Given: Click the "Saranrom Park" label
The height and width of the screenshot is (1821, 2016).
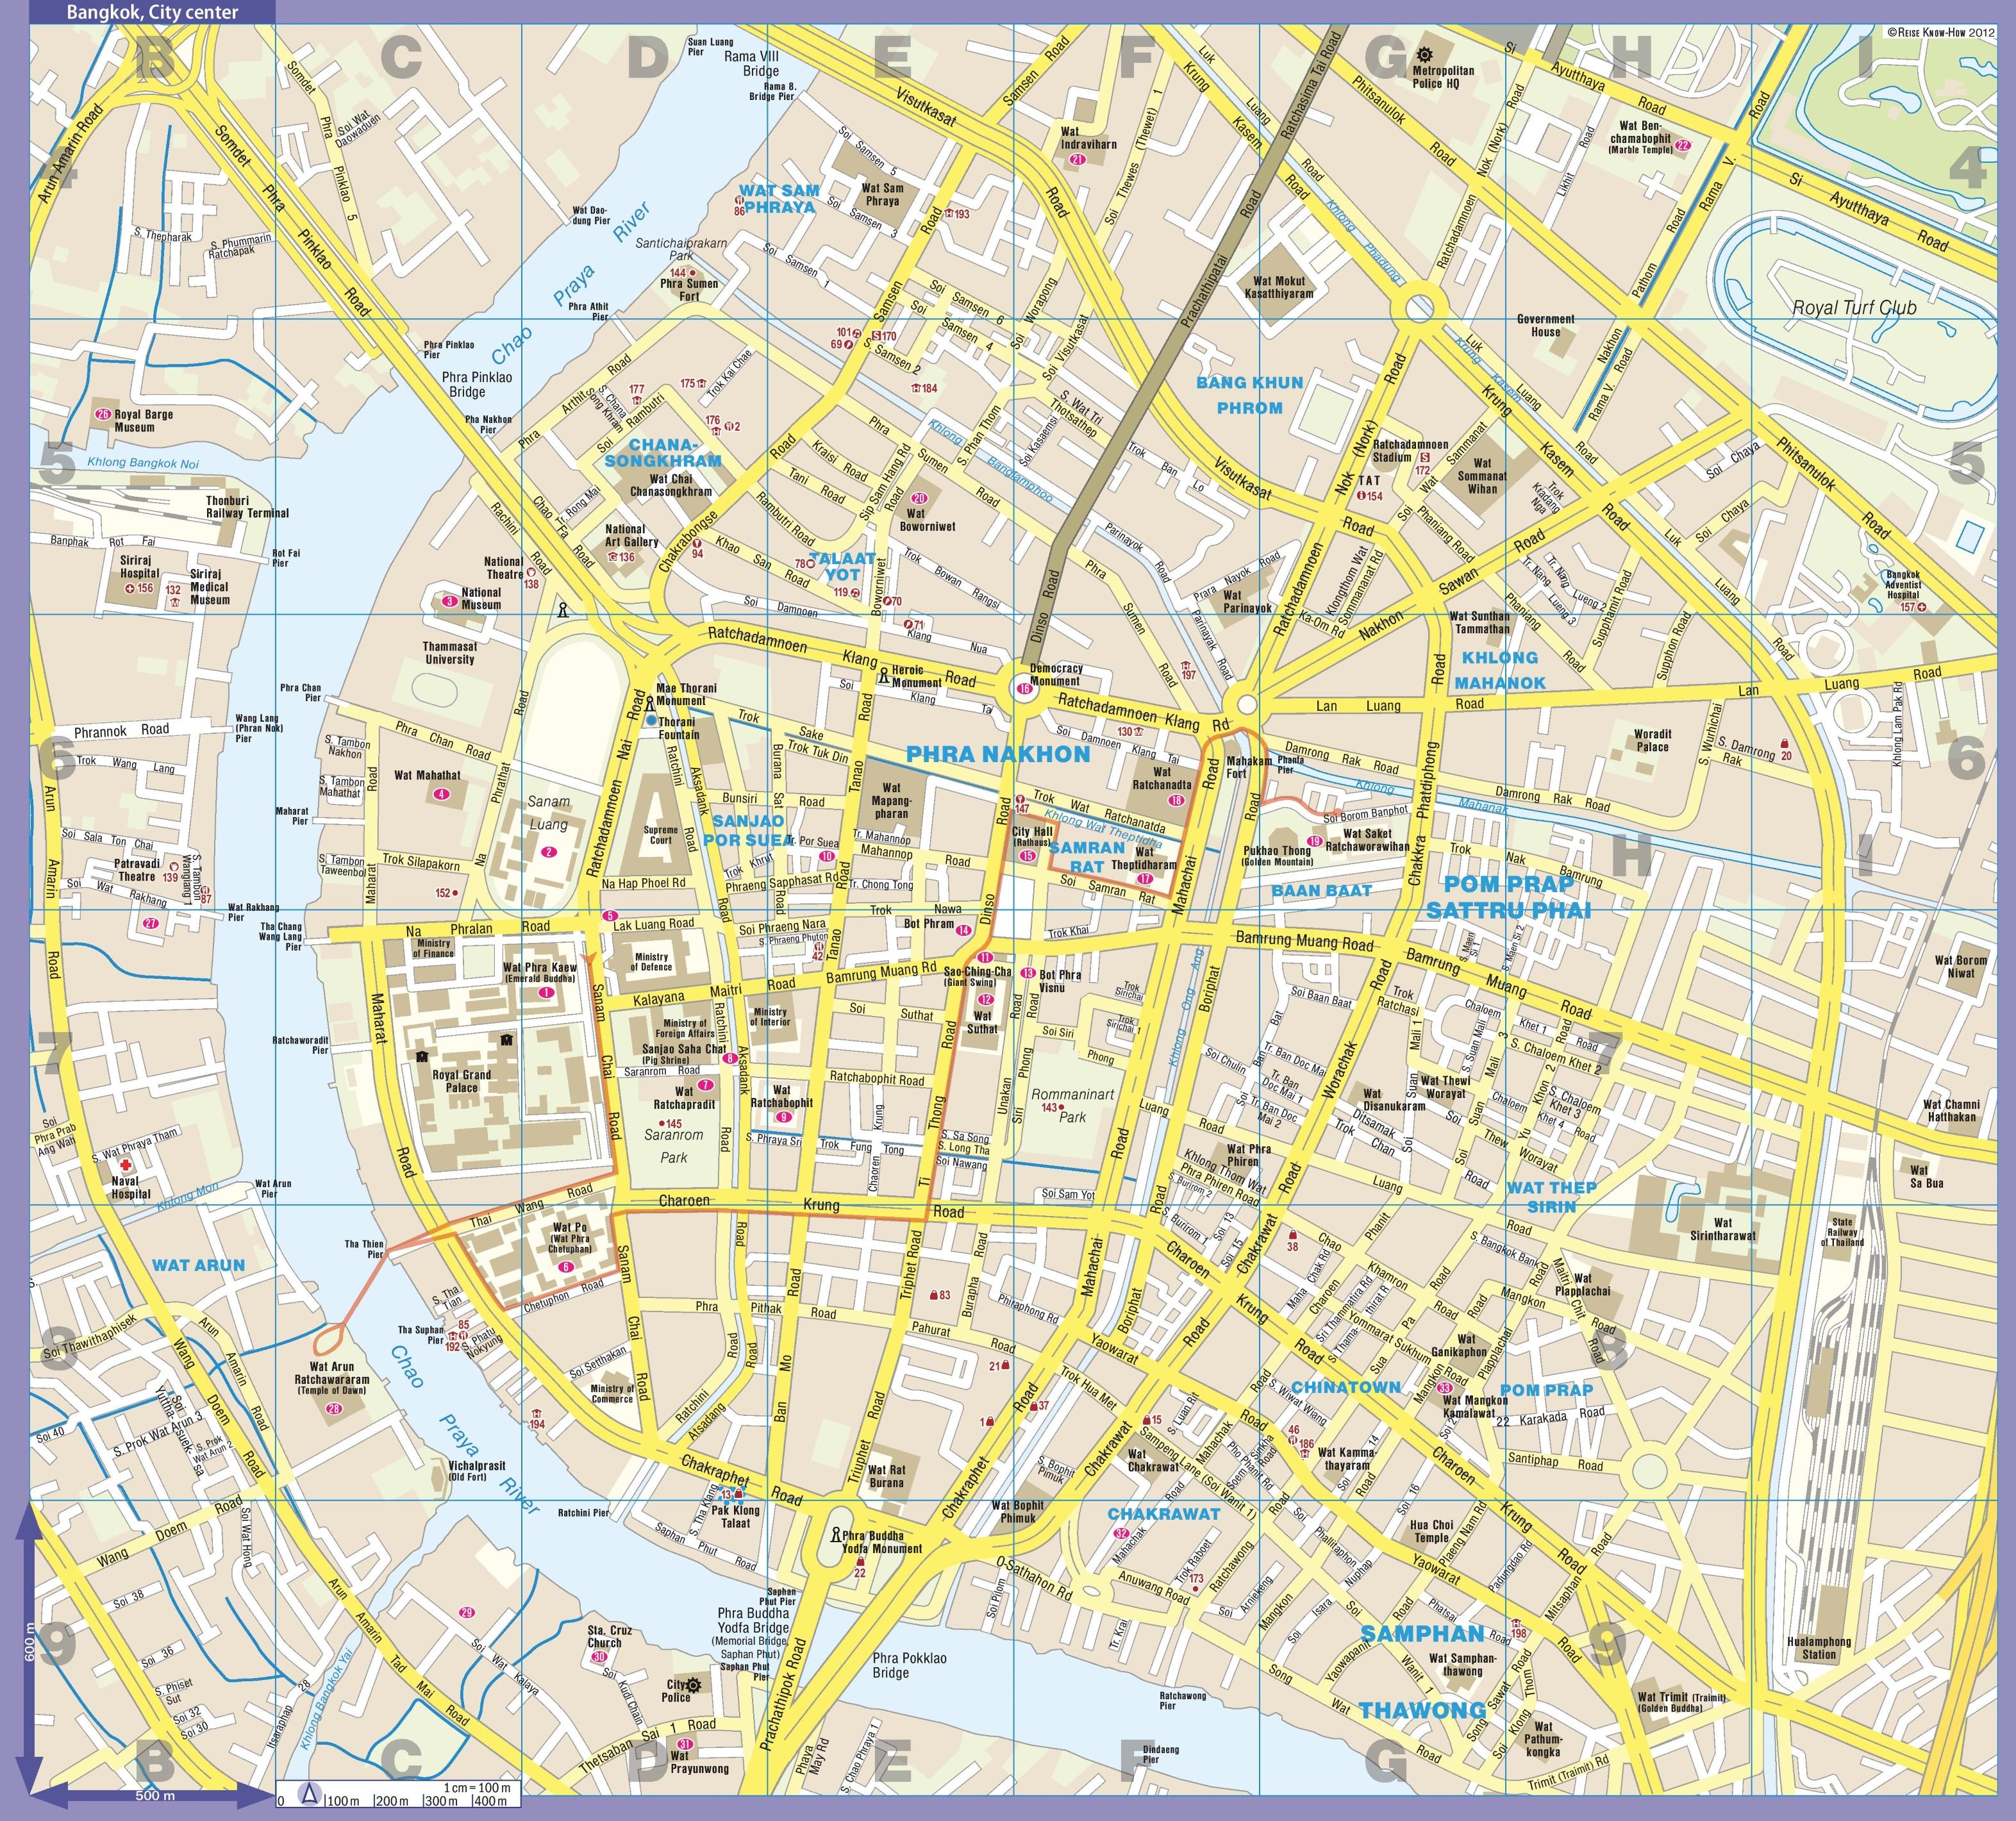Looking at the screenshot, I should click(674, 1146).
